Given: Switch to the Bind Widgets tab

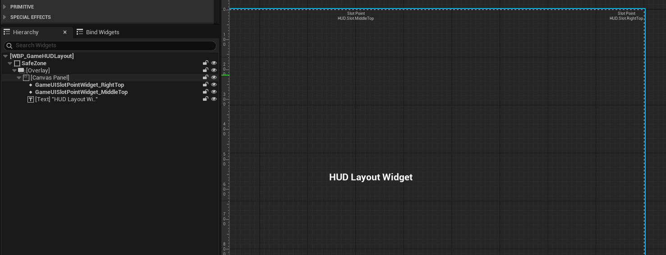Looking at the screenshot, I should 102,32.
